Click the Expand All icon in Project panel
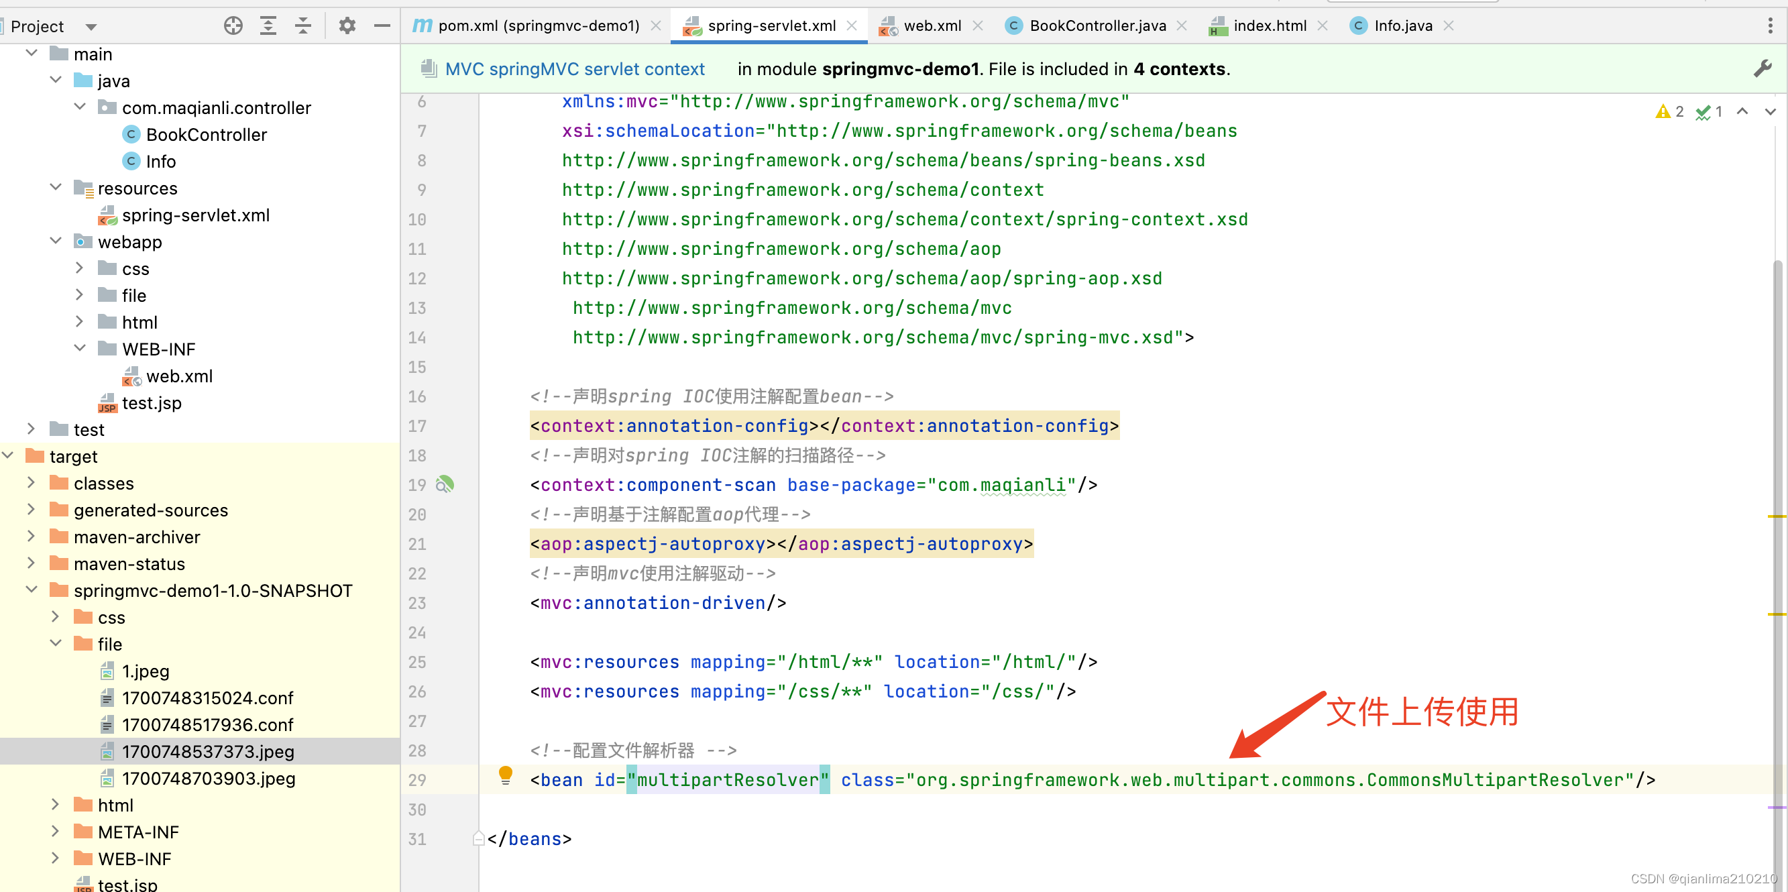This screenshot has height=892, width=1788. point(268,25)
